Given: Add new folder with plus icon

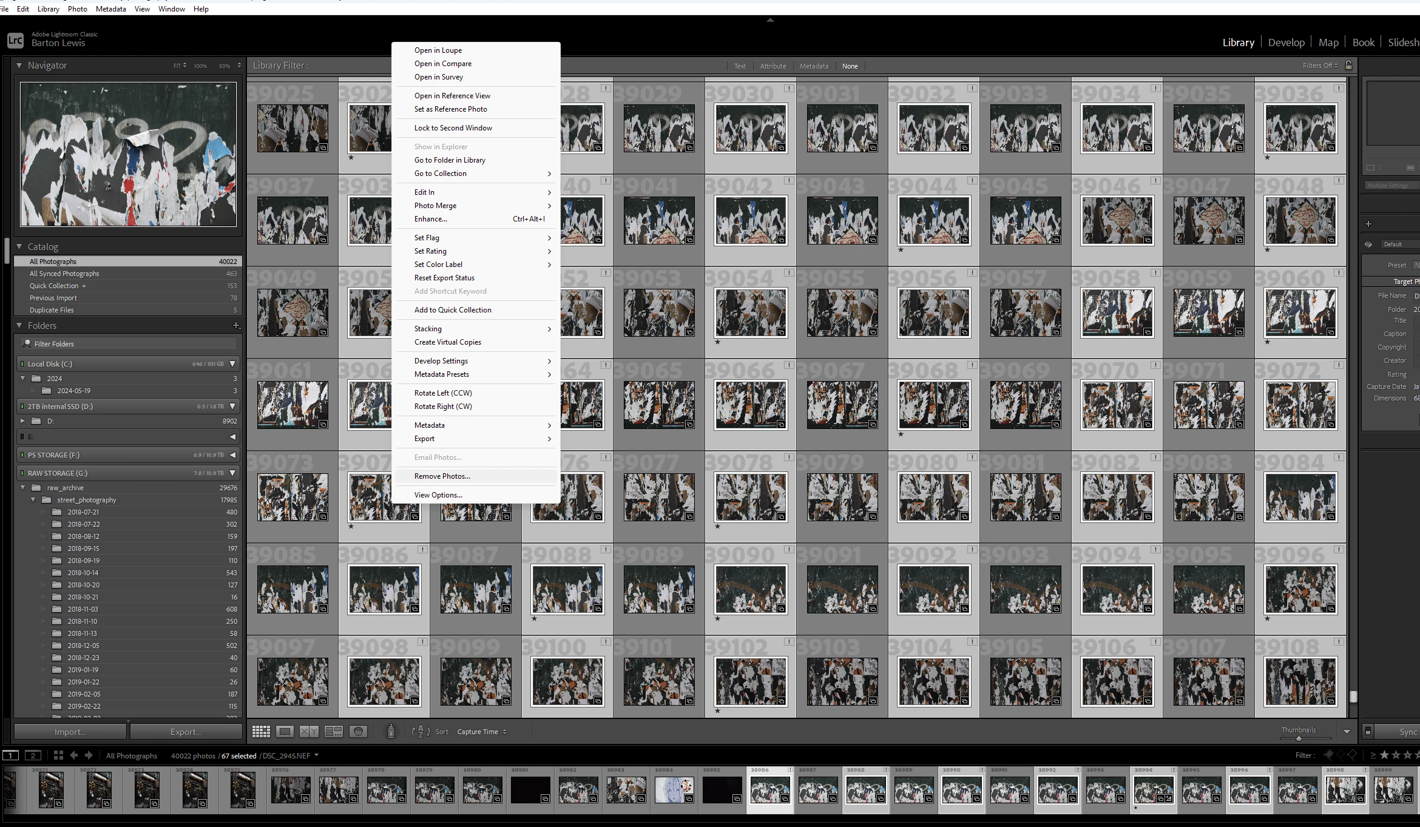Looking at the screenshot, I should tap(236, 326).
